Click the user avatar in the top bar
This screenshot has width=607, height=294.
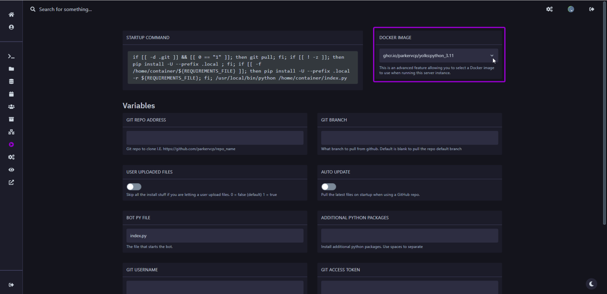[571, 9]
